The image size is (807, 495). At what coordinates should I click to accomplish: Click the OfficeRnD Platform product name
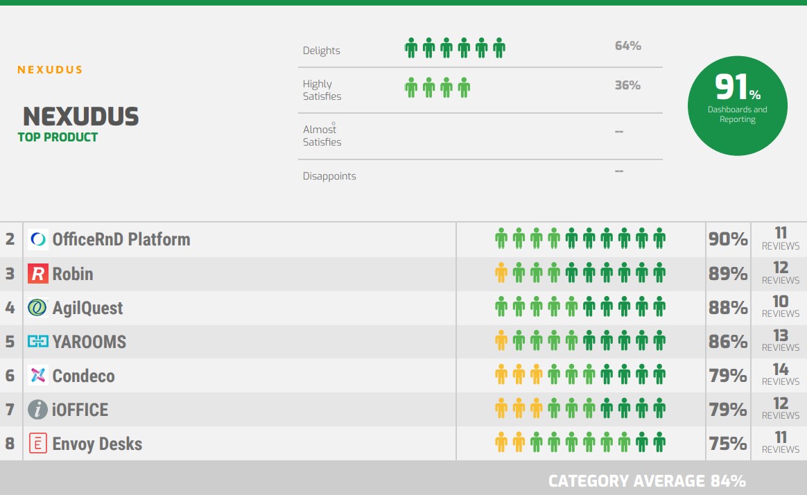121,239
